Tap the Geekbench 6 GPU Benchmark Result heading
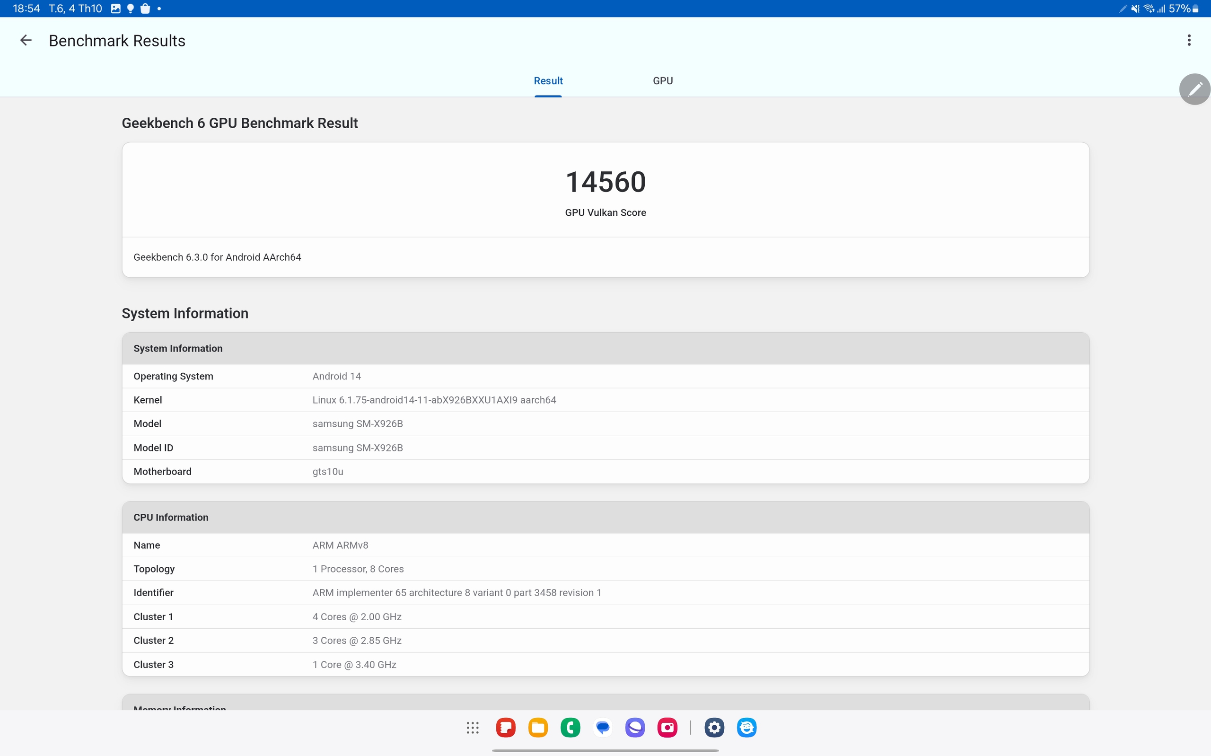 pyautogui.click(x=239, y=123)
